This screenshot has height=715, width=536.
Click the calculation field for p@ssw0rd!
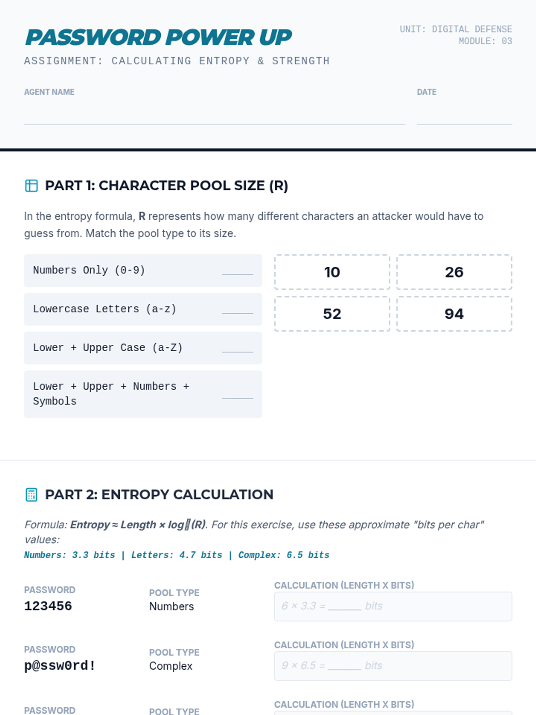pos(393,666)
